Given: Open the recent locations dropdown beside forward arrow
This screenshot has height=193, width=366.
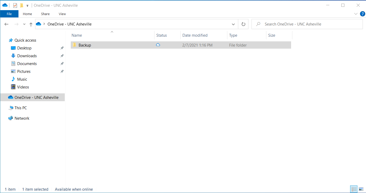Looking at the screenshot, I should pyautogui.click(x=24, y=24).
